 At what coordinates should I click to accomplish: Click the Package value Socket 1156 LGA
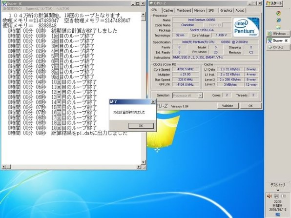(x=202, y=30)
